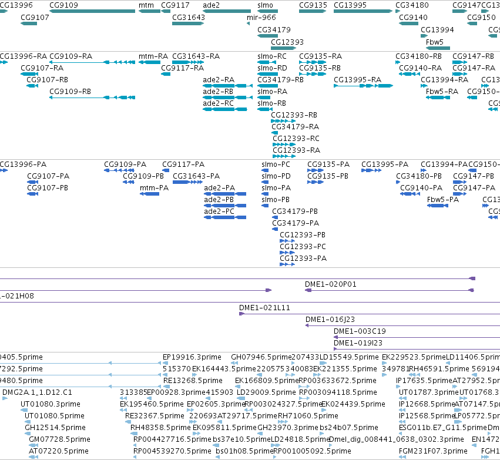Select the ade2 gene label
The image size is (500, 460).
pos(211,5)
